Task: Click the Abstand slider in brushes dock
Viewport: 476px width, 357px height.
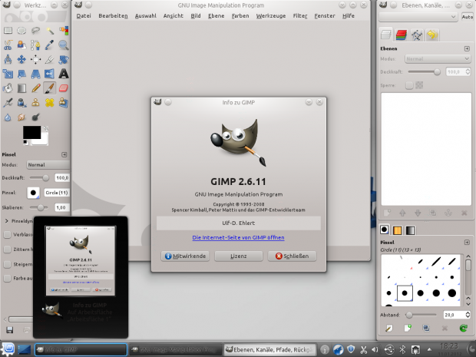Action: (422, 315)
